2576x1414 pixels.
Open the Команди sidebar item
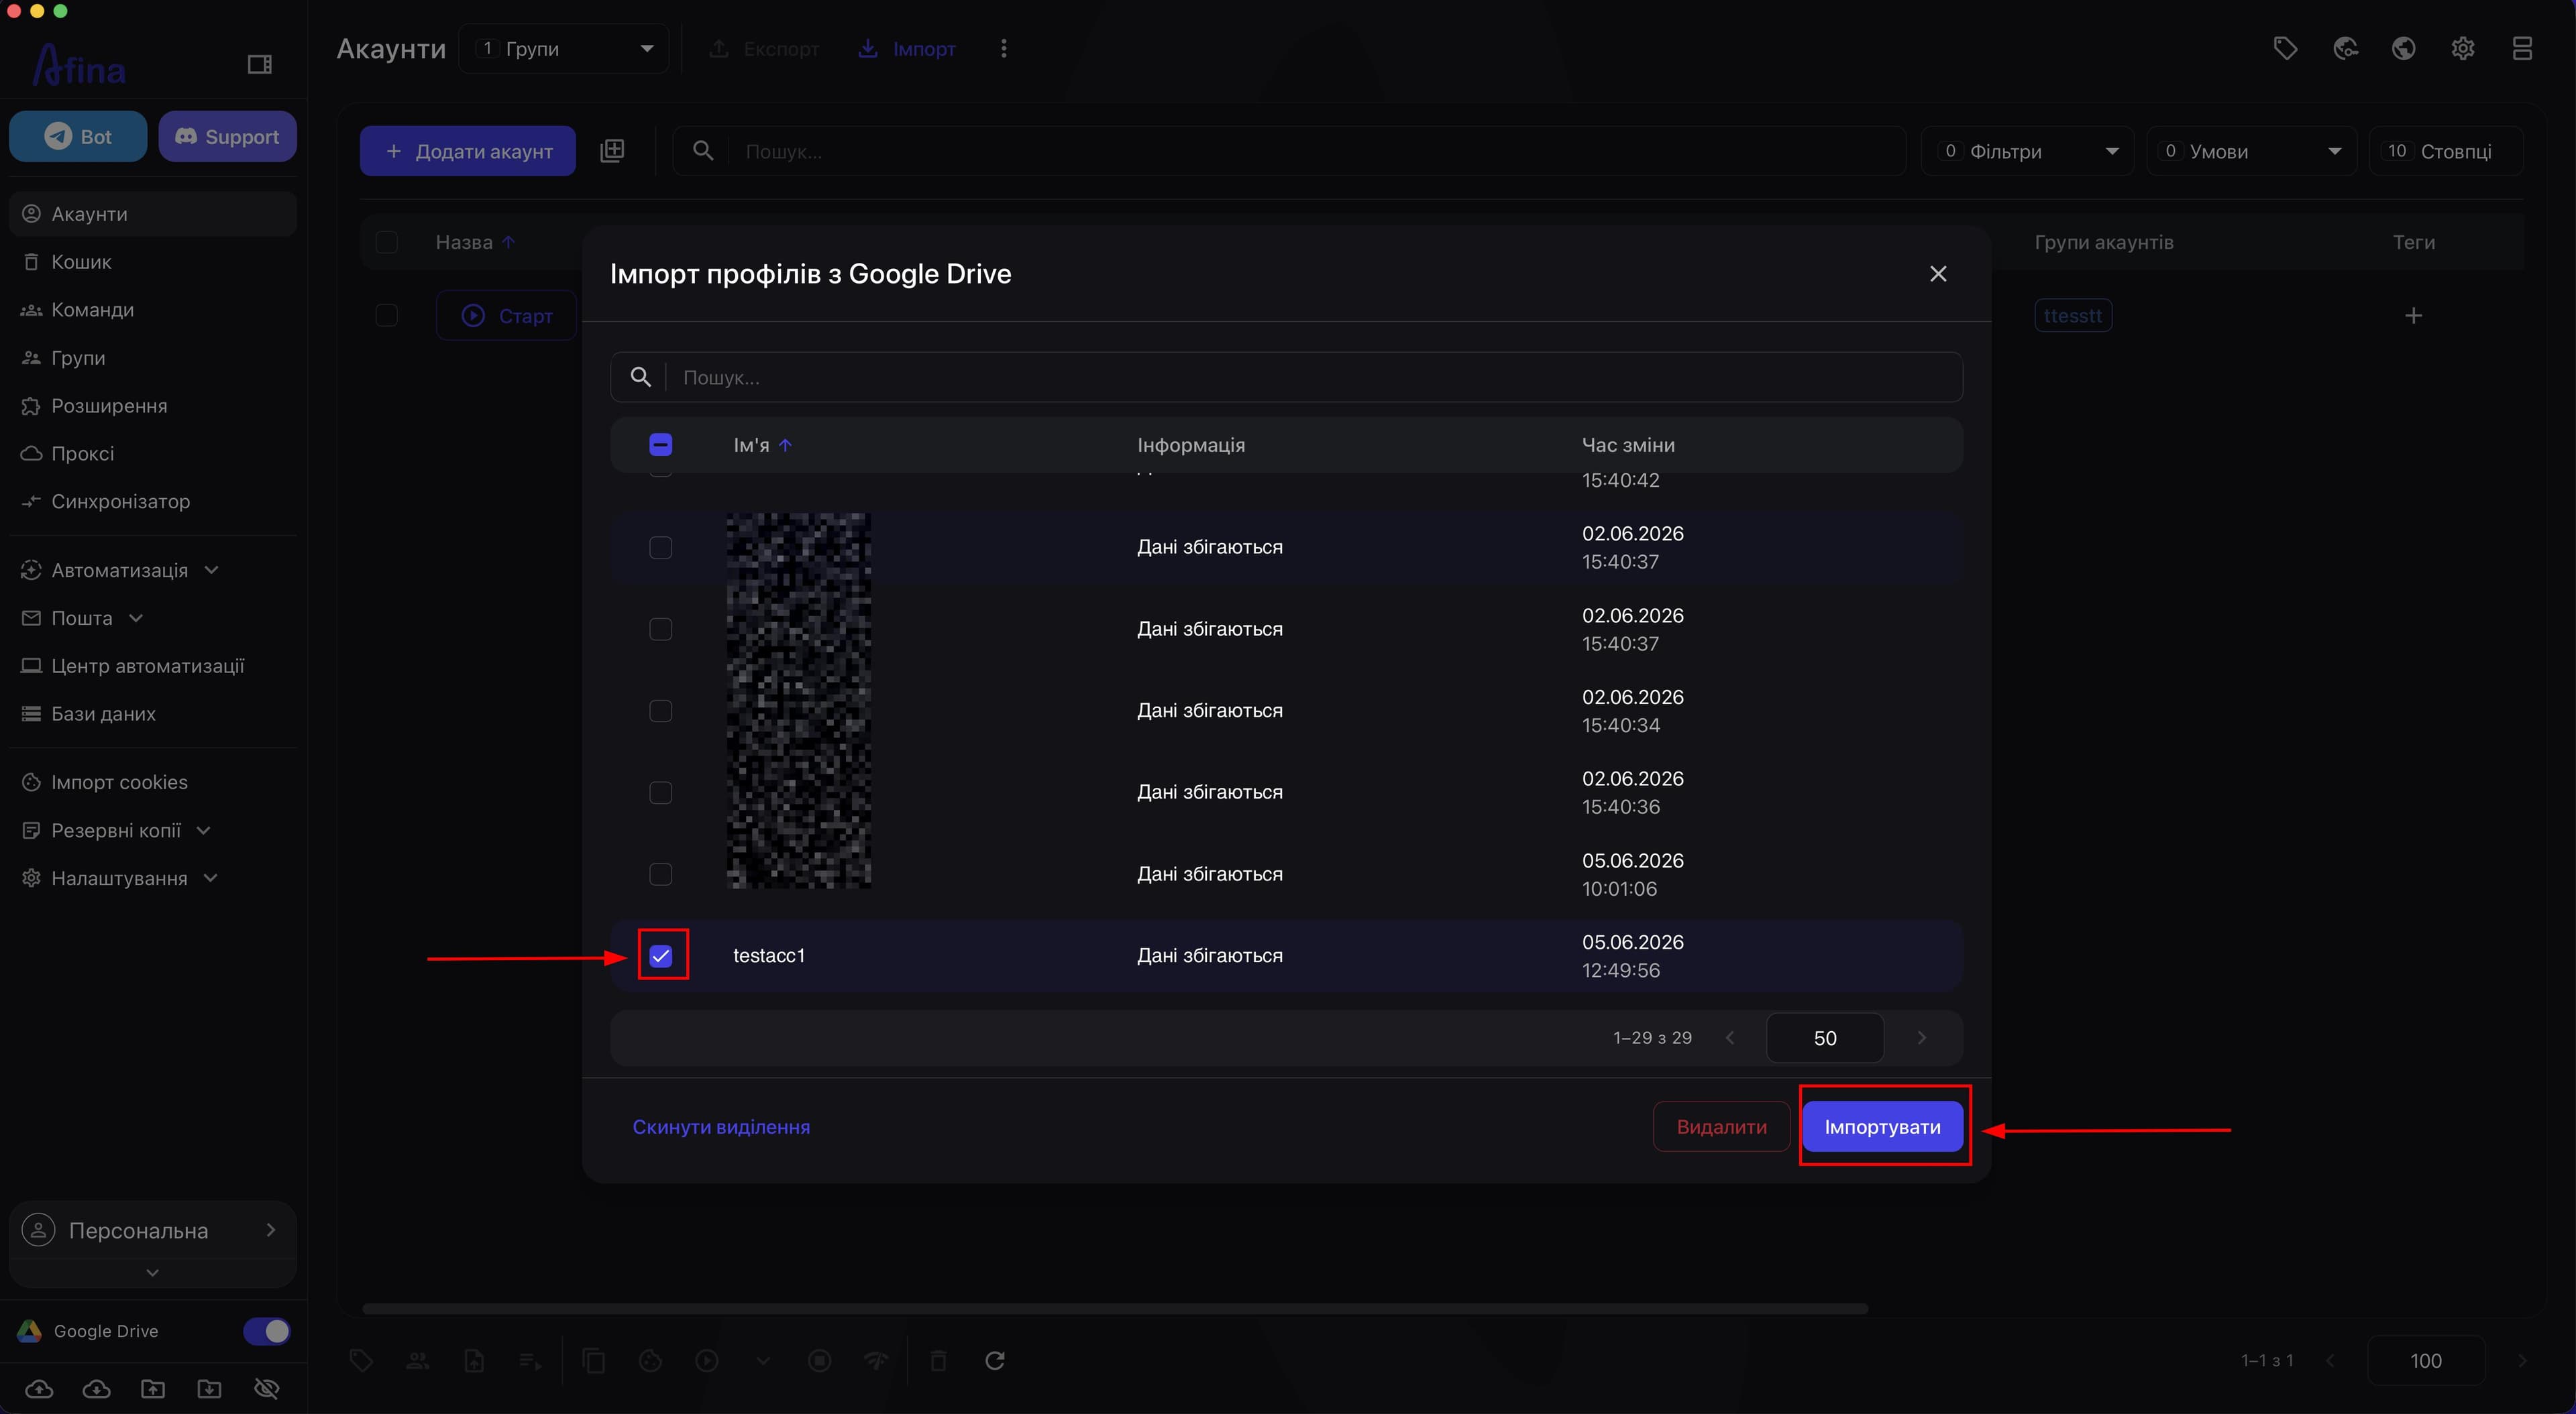click(x=153, y=310)
